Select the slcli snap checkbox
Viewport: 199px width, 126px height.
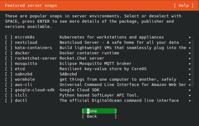(9, 95)
